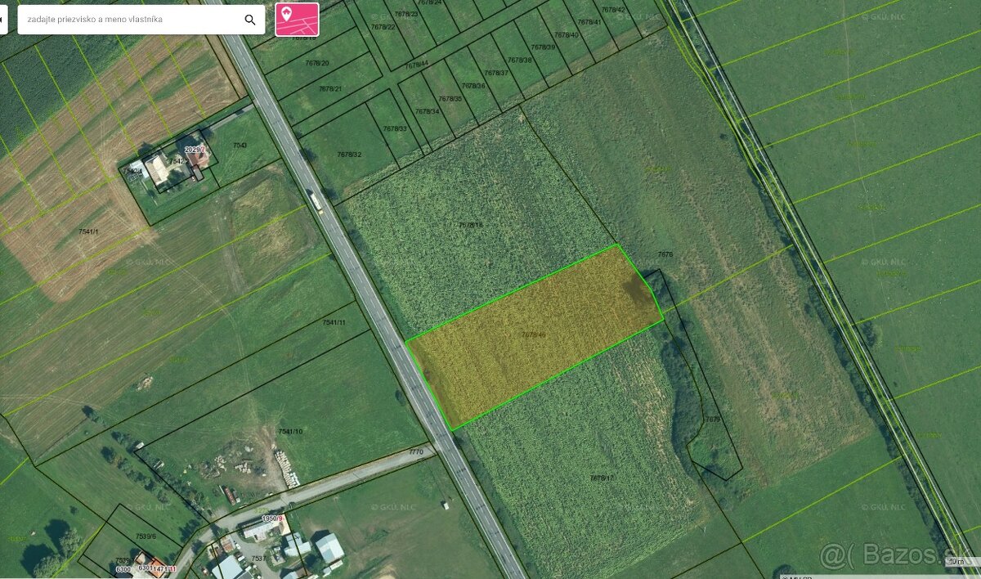Click parcel label 7678/33
This screenshot has width=981, height=579.
pyautogui.click(x=394, y=128)
